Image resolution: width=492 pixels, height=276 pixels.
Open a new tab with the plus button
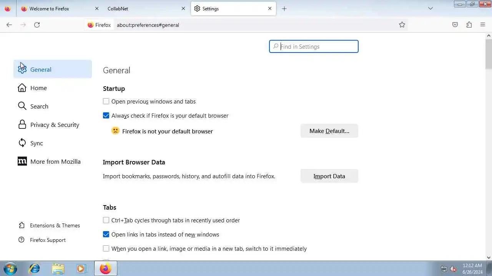284,8
